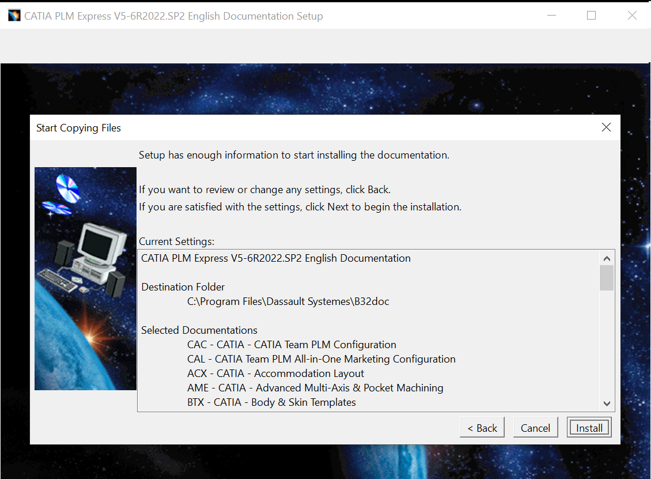Click the settings list scroll down arrow
This screenshot has width=651, height=479.
tap(607, 403)
